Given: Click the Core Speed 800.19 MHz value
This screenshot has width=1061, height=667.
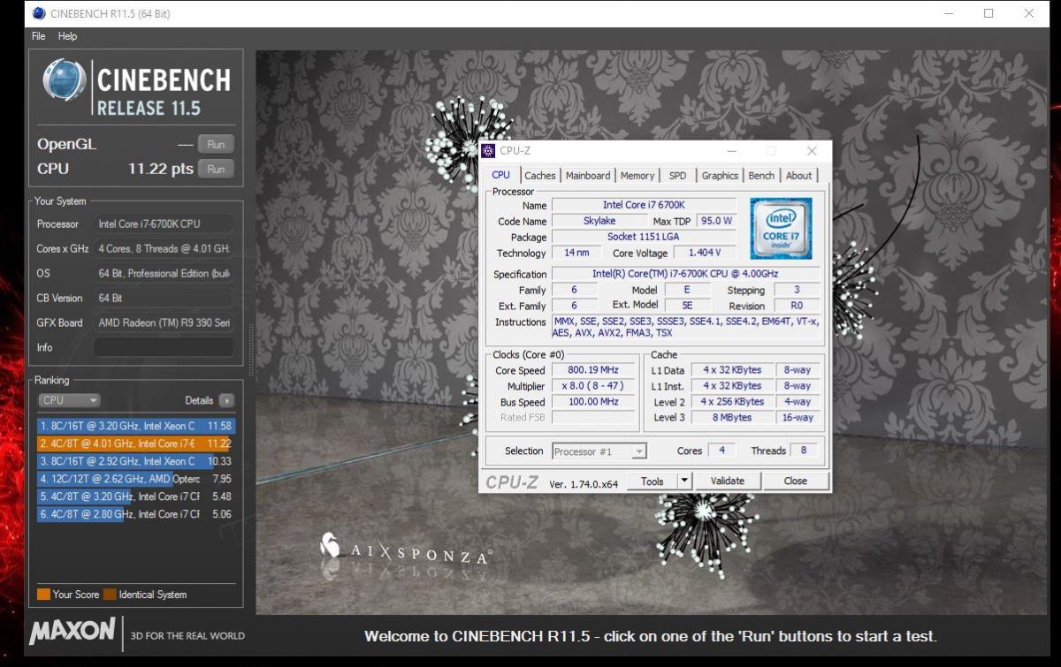Looking at the screenshot, I should coord(594,370).
